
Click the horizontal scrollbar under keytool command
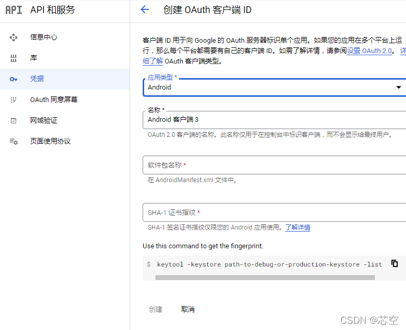(264, 278)
